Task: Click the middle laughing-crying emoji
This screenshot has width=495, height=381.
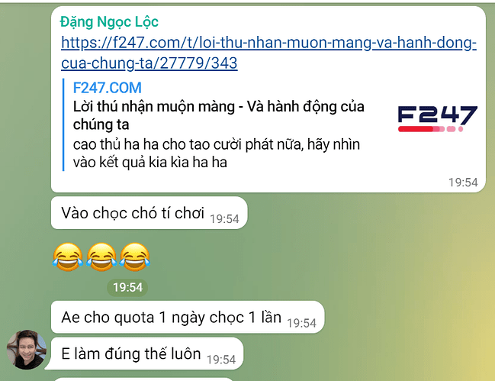Action: (x=101, y=257)
